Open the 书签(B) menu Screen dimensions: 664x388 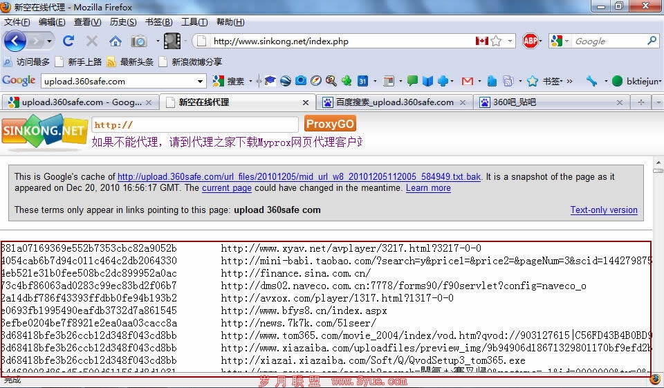(x=159, y=22)
